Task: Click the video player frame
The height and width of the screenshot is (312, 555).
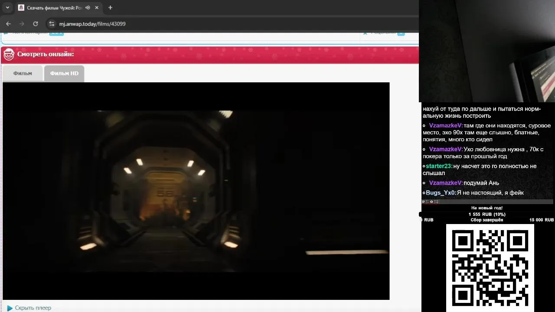Action: tap(196, 191)
